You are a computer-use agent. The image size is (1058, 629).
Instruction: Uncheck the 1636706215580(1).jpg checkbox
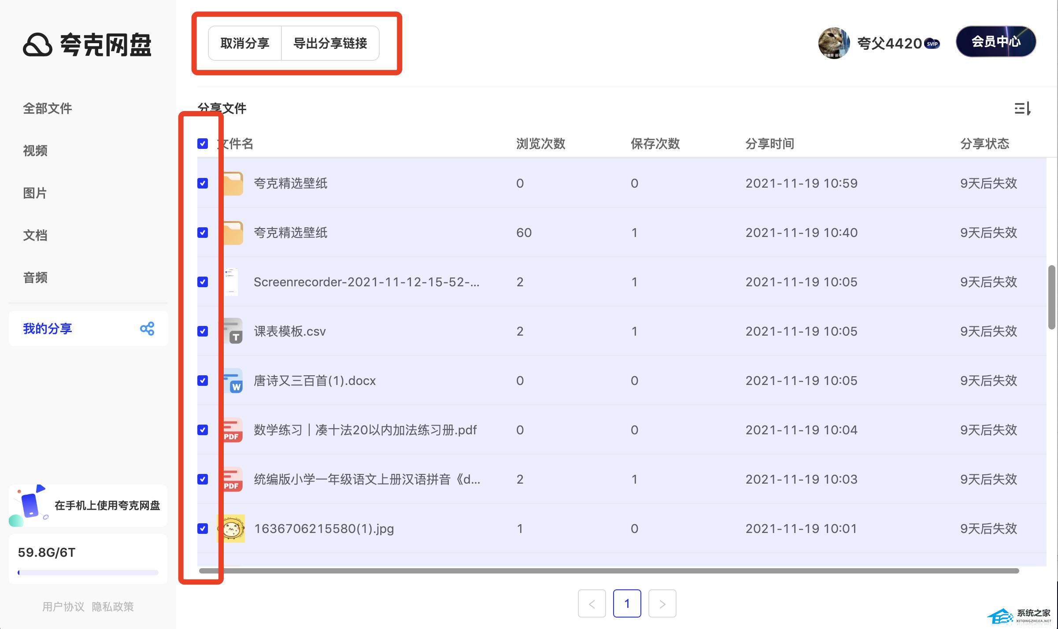click(x=203, y=529)
